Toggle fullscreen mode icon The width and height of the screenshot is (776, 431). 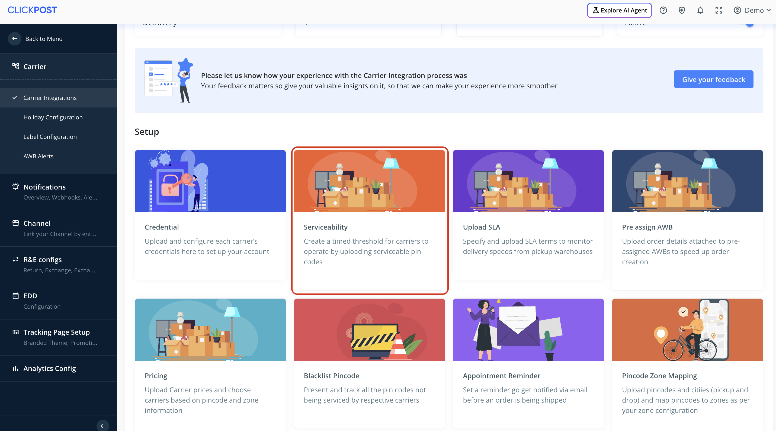tap(719, 10)
